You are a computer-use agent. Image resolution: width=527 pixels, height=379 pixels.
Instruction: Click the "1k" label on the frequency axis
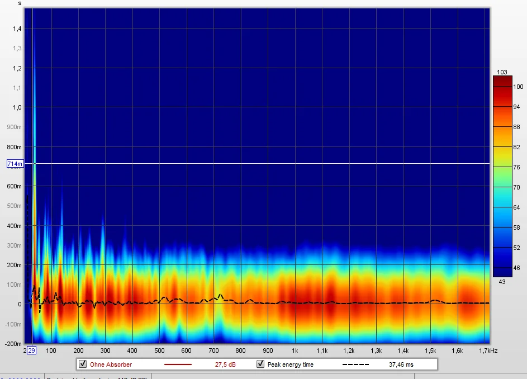tap(295, 350)
